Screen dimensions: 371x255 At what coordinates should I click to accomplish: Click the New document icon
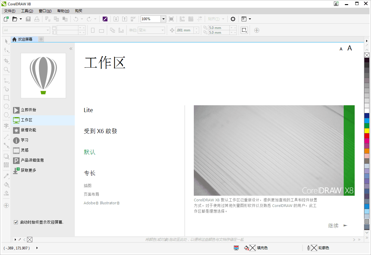click(x=6, y=19)
